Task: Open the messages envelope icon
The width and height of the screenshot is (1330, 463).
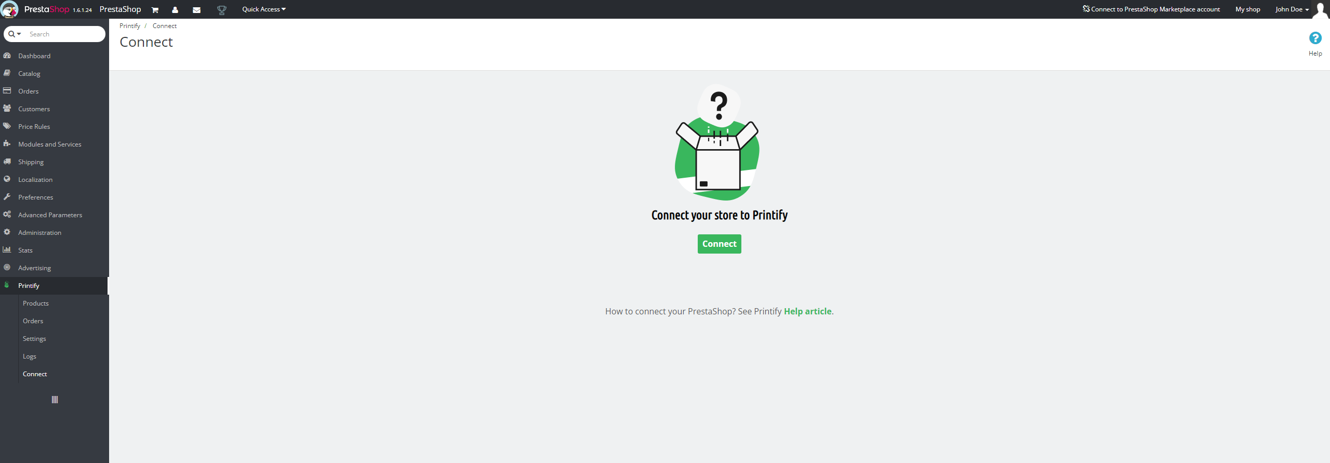Action: point(196,10)
